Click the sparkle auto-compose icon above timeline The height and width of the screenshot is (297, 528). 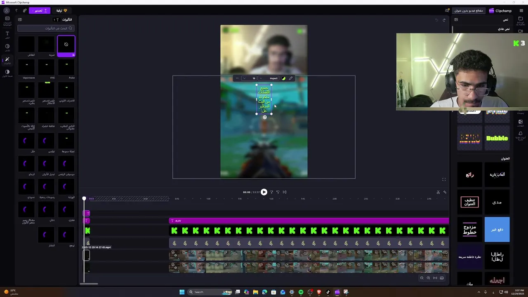pyautogui.click(x=445, y=192)
